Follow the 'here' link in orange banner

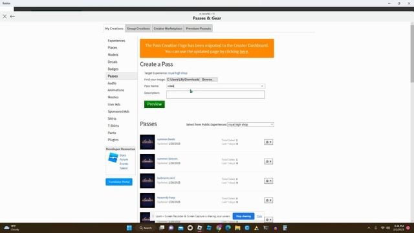tap(244, 52)
